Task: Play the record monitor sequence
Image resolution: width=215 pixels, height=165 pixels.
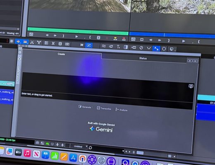Action: pos(184,41)
